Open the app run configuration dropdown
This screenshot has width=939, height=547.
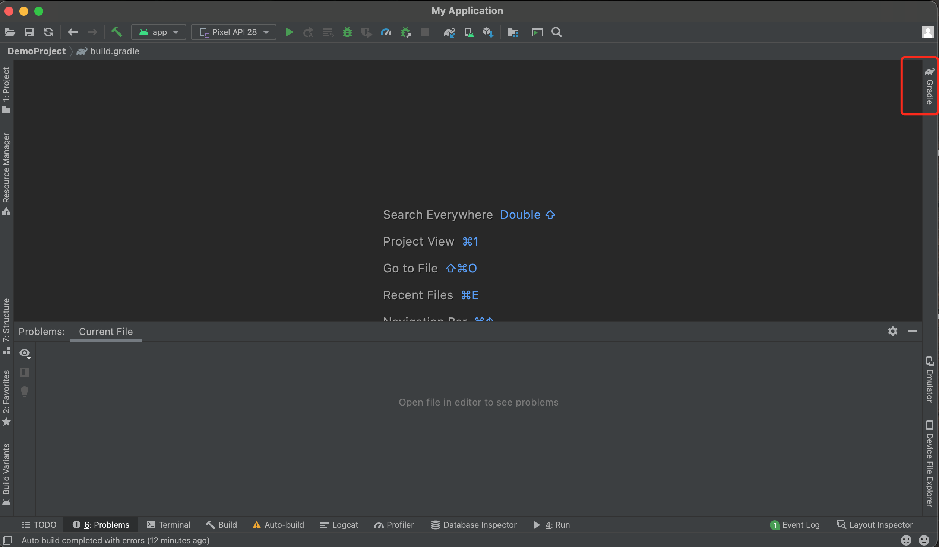coord(159,32)
